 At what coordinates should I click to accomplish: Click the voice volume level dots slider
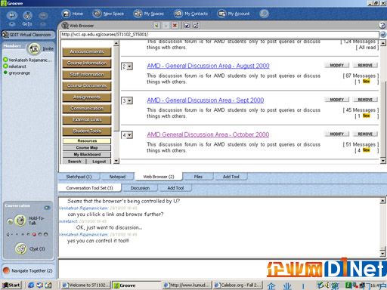coord(27,234)
